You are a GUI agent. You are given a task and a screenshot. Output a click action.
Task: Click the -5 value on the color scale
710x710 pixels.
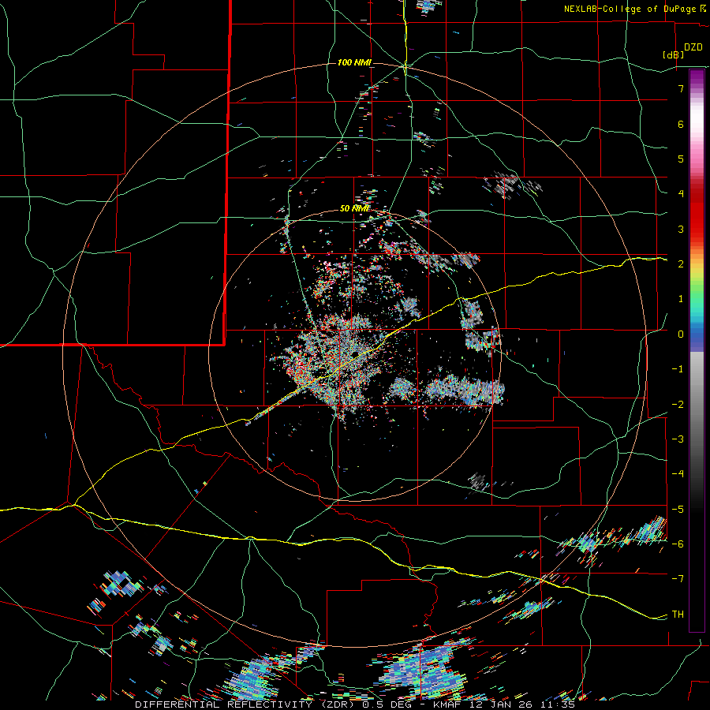(678, 510)
